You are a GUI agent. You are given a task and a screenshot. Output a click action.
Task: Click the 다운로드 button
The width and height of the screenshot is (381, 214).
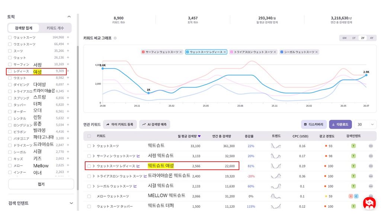point(340,124)
